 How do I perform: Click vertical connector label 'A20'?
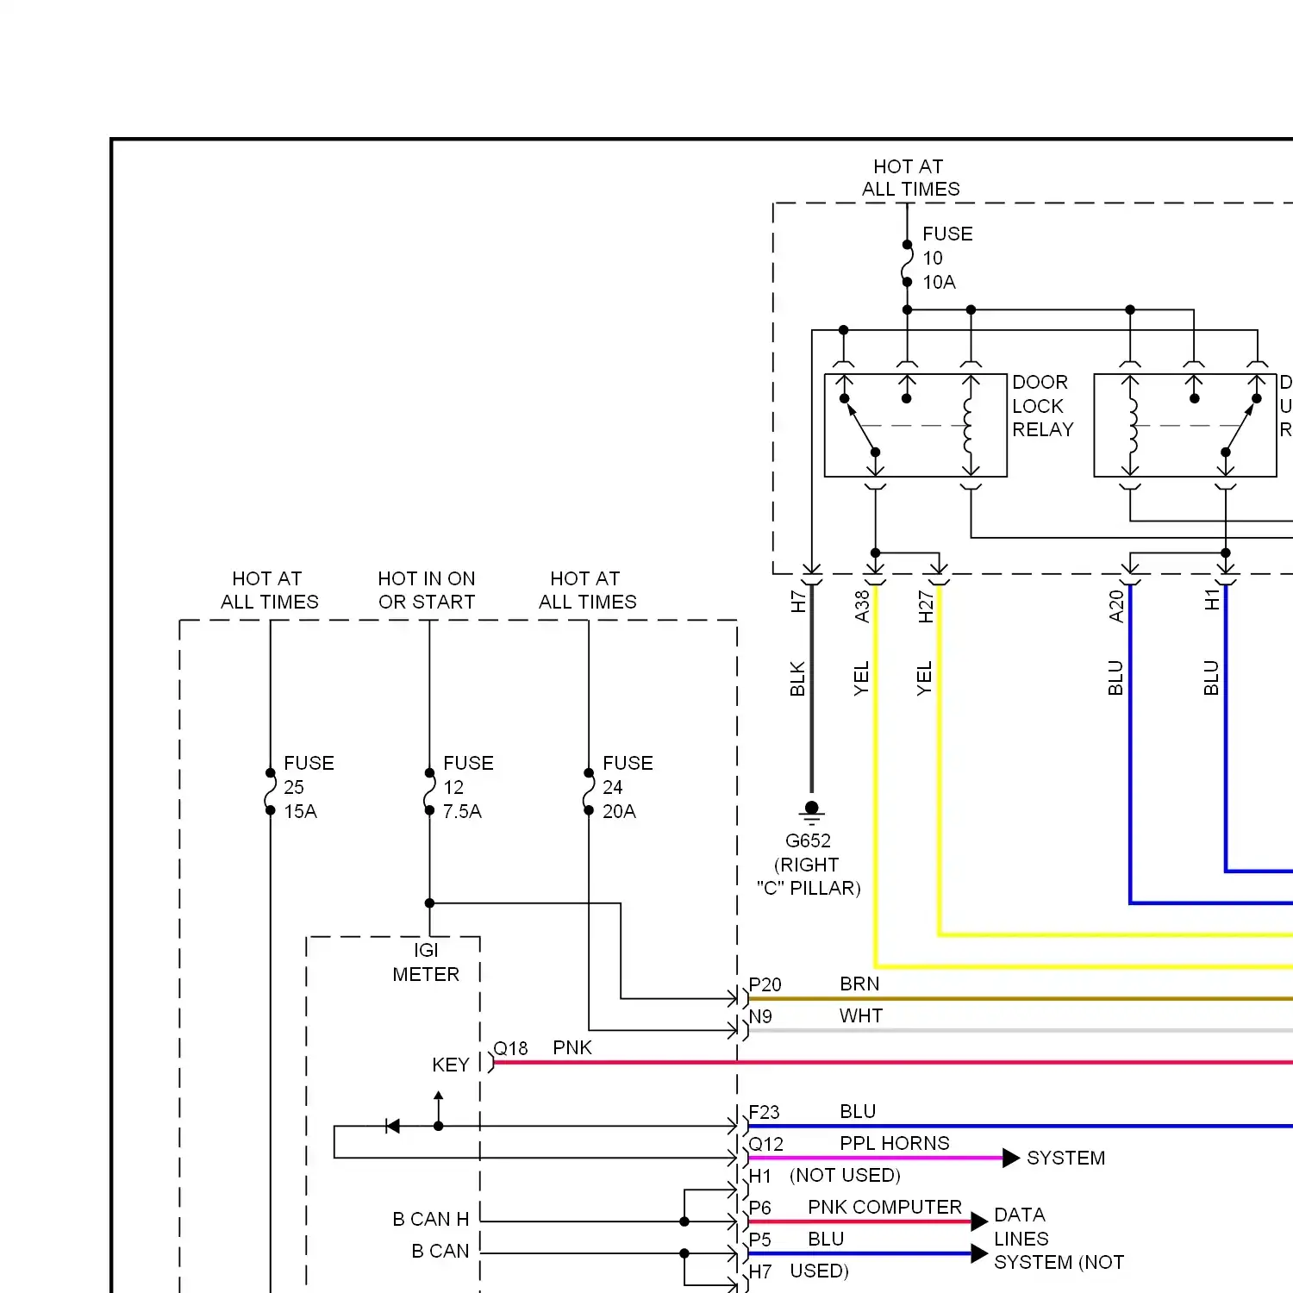click(x=1116, y=607)
